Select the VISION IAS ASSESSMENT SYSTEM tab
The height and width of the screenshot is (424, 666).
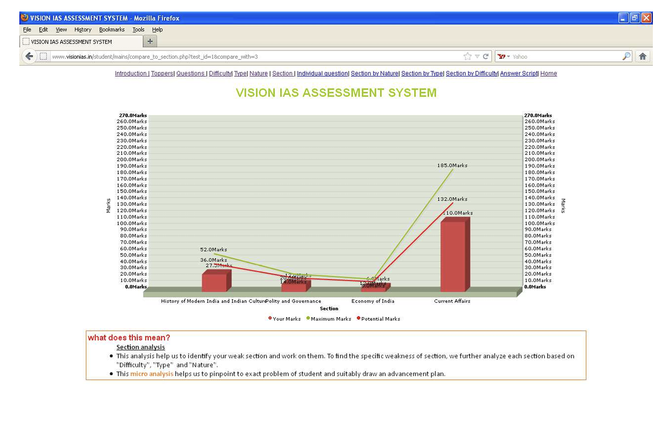pos(81,42)
